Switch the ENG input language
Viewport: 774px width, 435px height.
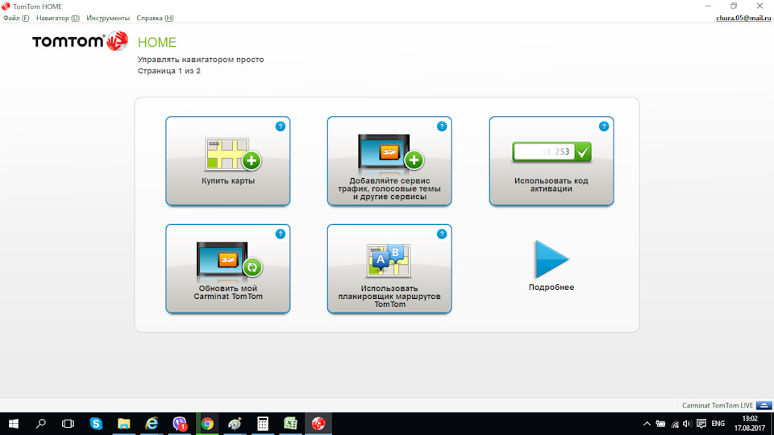718,424
